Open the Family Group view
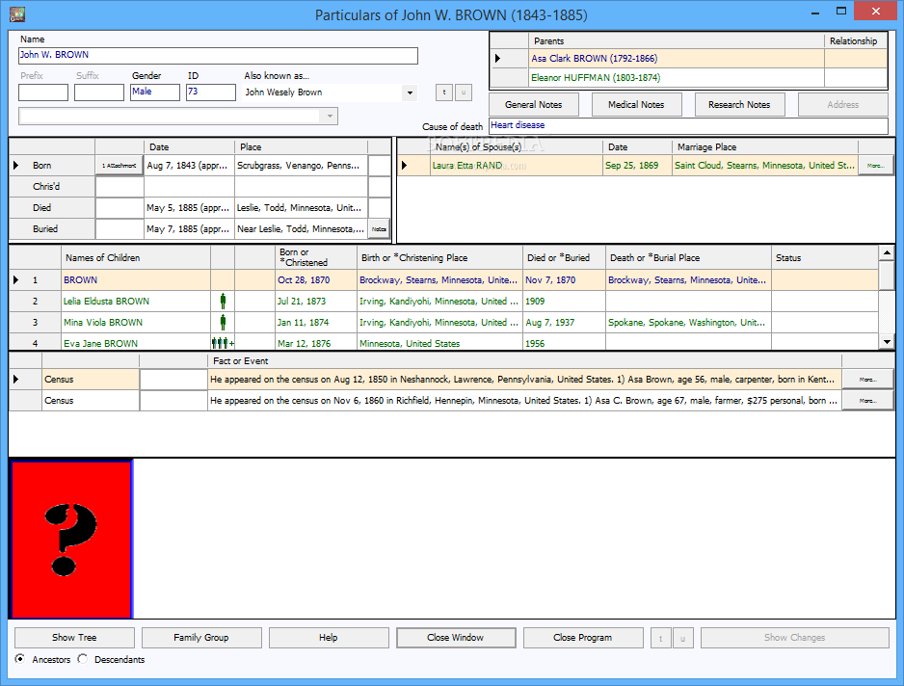This screenshot has height=686, width=904. click(201, 638)
